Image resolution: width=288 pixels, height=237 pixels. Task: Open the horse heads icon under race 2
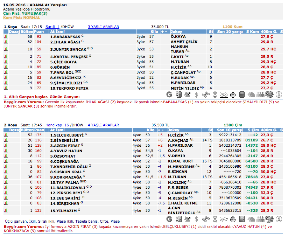[x=251, y=219]
